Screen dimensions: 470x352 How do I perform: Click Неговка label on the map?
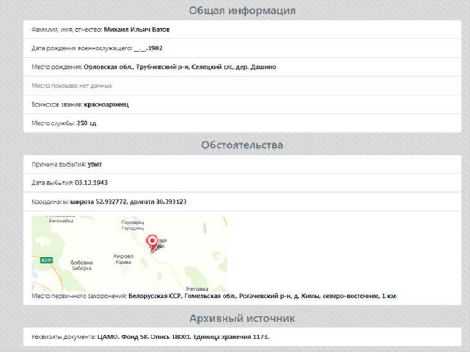(197, 289)
